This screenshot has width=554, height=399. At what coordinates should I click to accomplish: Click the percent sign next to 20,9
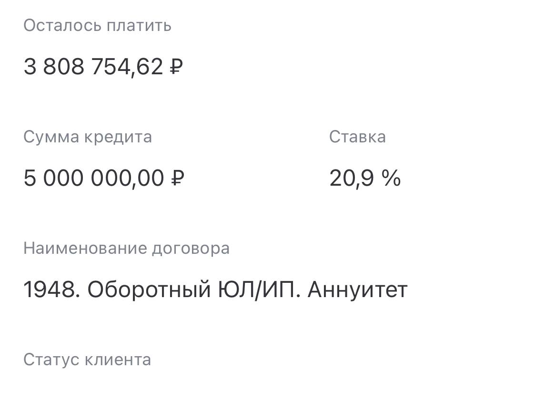point(391,179)
